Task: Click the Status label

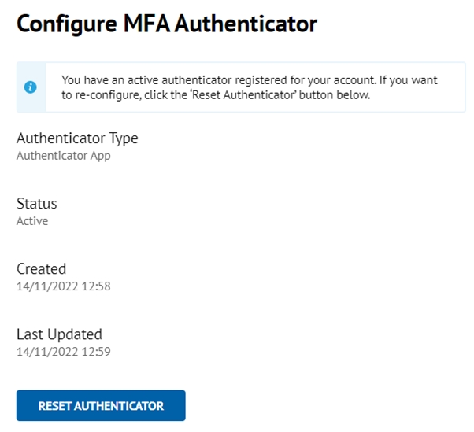Action: (x=36, y=204)
